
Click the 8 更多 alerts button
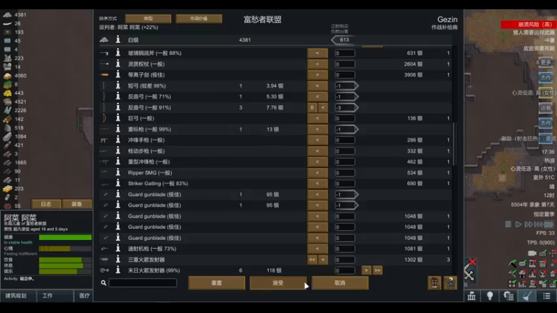click(544, 62)
